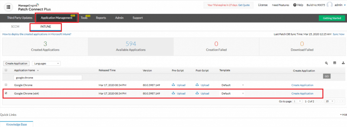
Task: Click the ManageEngine Patch Connect Plus logo
Action: tap(34, 7)
